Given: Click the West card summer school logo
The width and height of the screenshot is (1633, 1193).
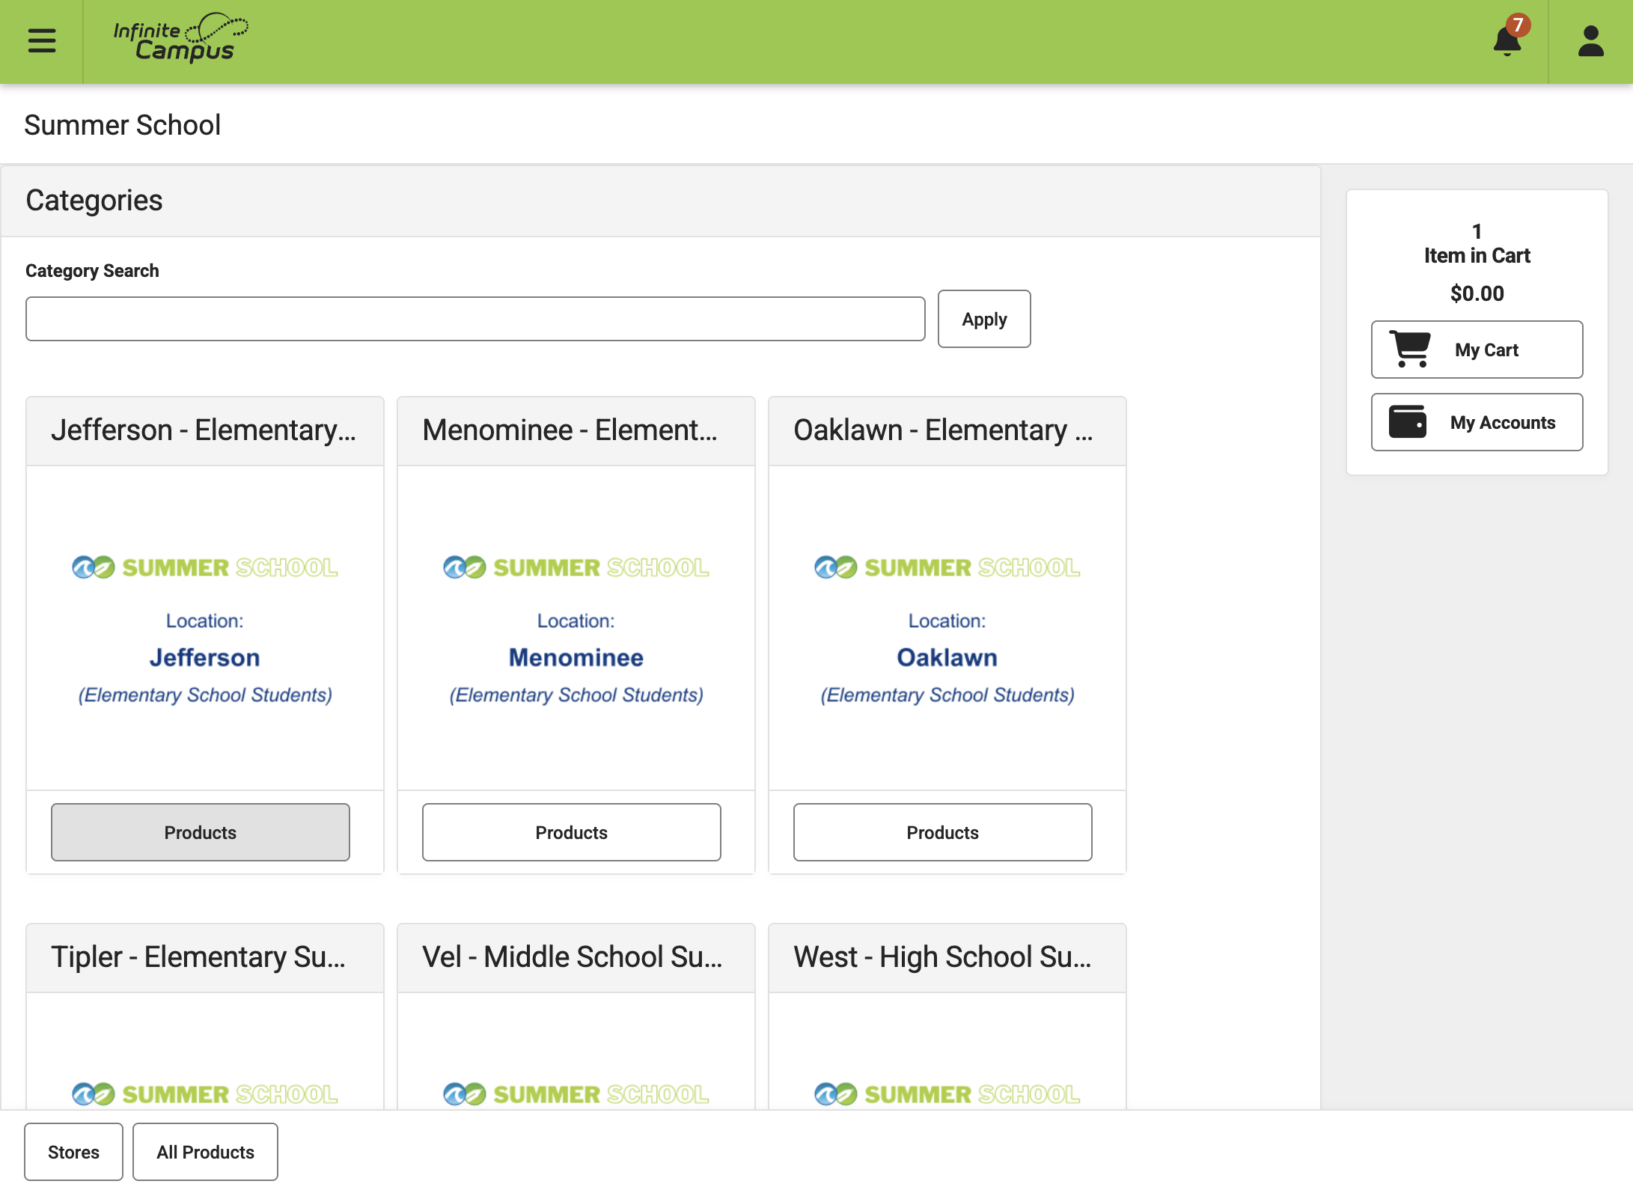Looking at the screenshot, I should (947, 1094).
